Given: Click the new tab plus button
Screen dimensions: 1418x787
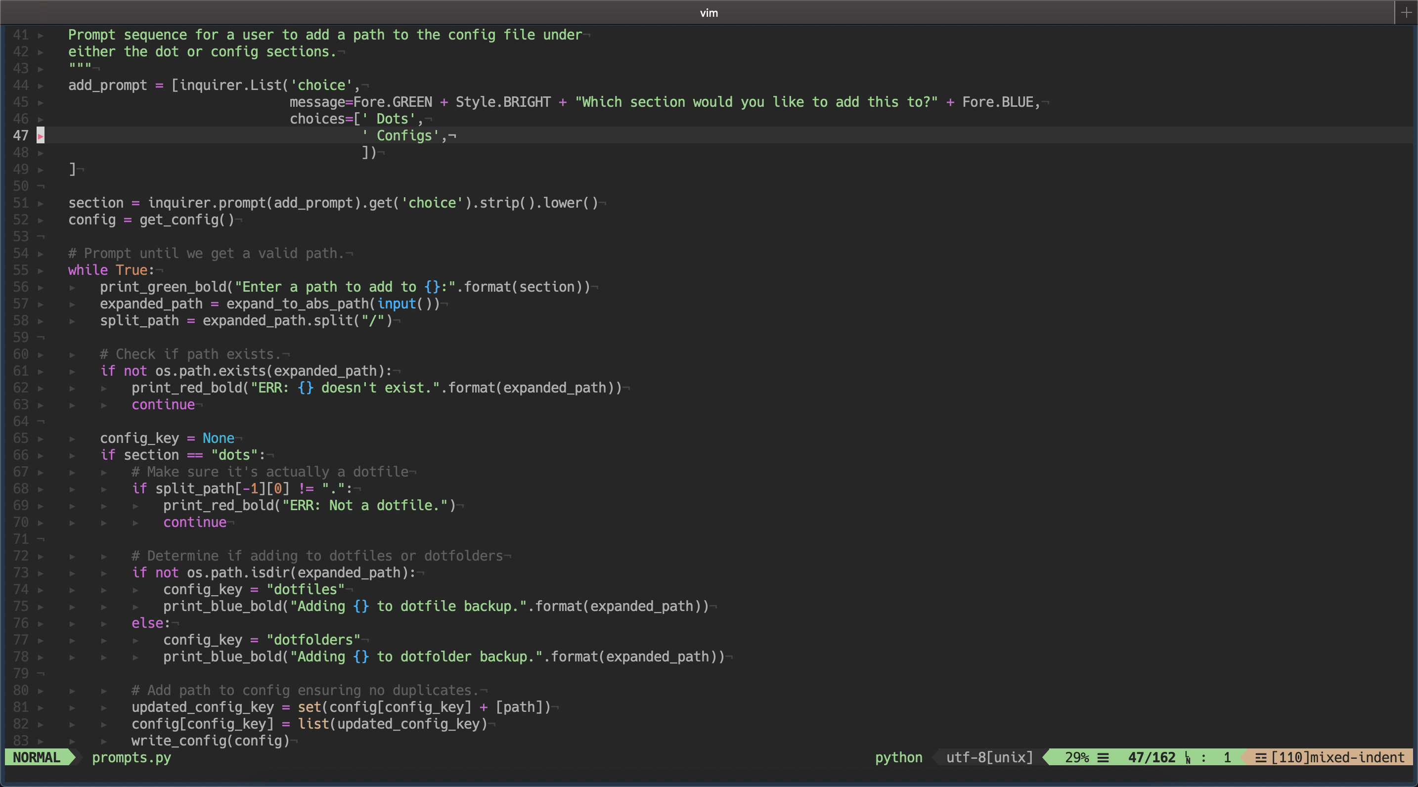Looking at the screenshot, I should point(1406,12).
